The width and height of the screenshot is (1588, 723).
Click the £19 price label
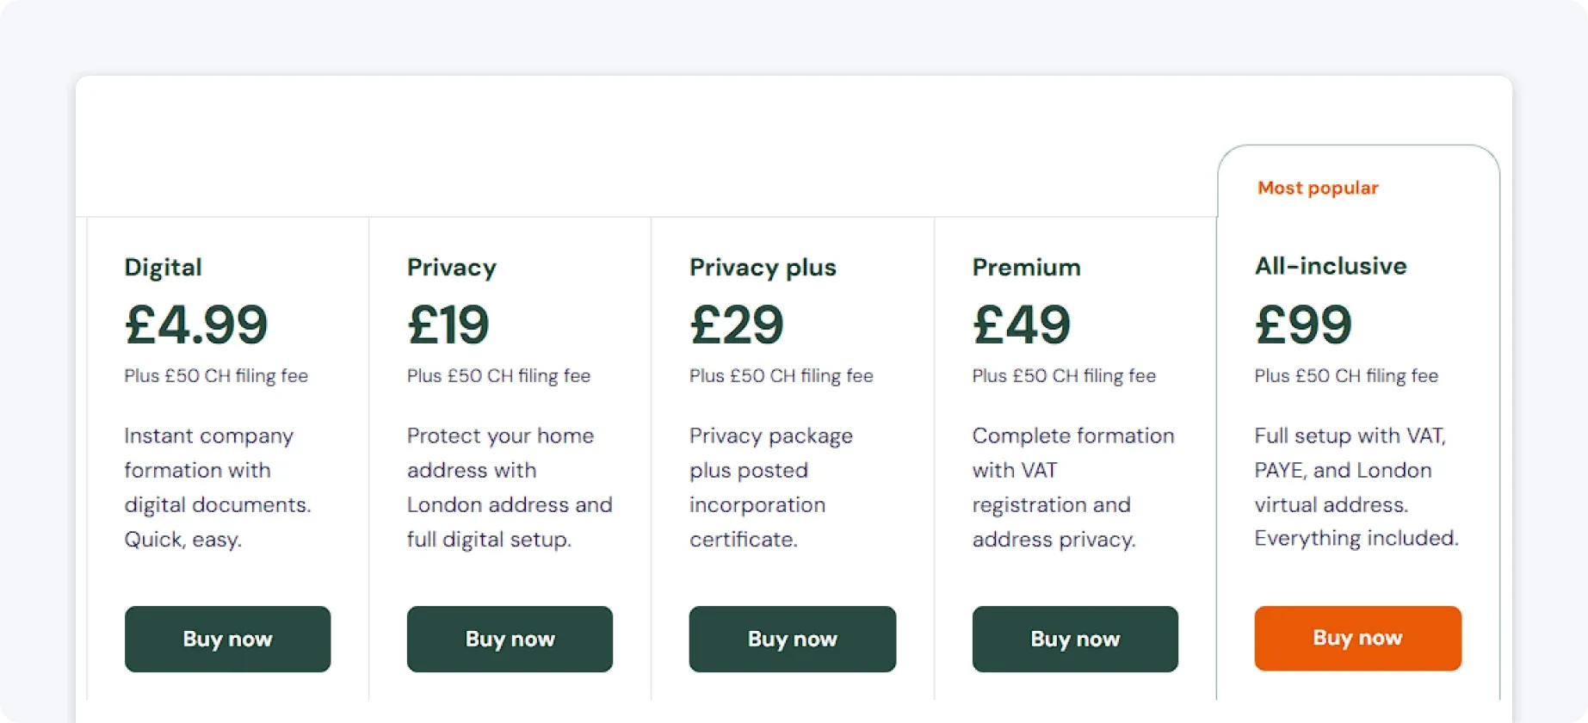(x=448, y=324)
